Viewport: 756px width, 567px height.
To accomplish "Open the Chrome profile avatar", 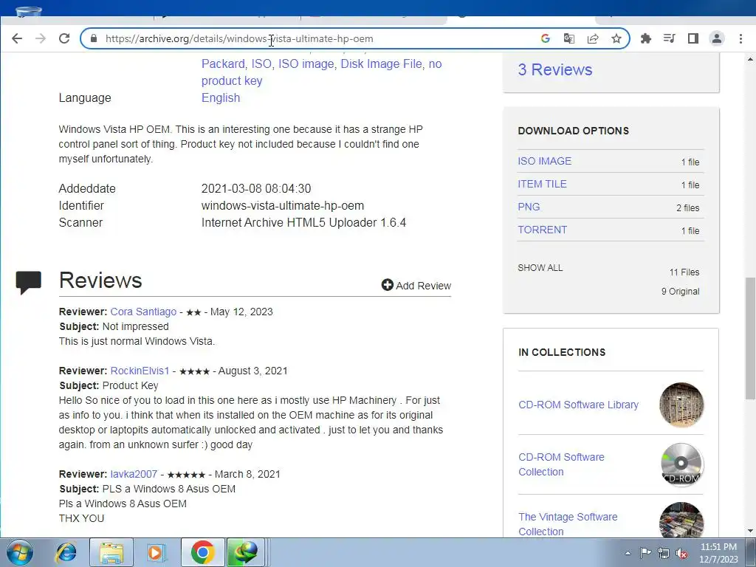I will coord(716,38).
